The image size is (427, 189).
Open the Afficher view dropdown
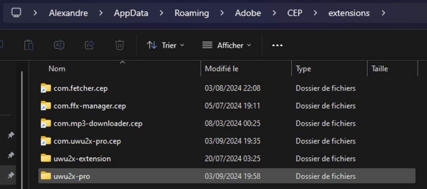227,45
